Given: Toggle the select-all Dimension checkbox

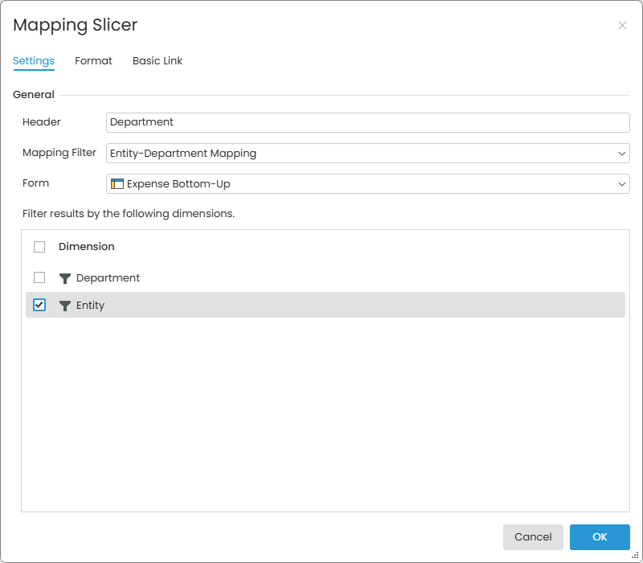Looking at the screenshot, I should (x=39, y=247).
